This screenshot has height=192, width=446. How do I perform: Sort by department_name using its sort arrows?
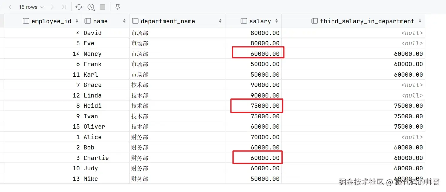[220, 21]
